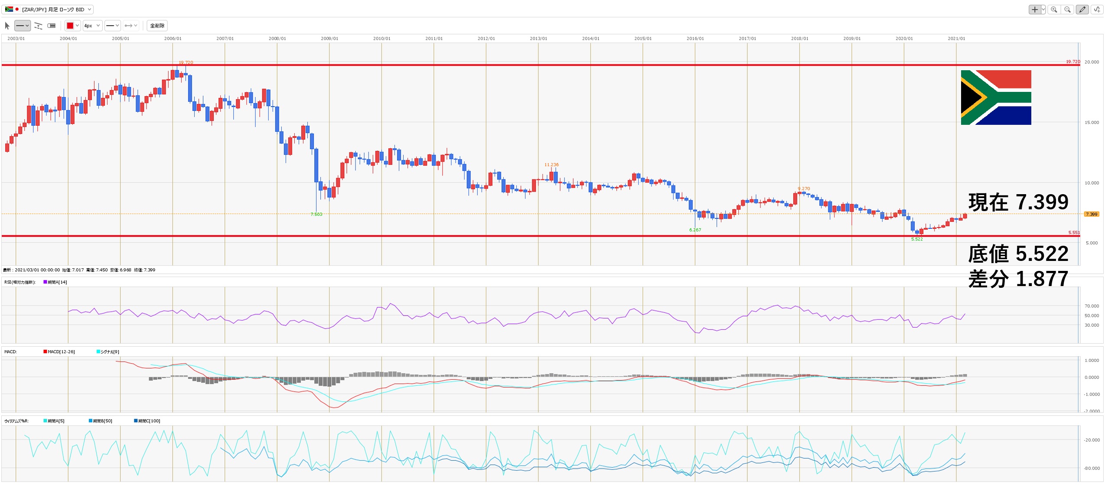Click the zoom out magnifier
This screenshot has width=1105, height=485.
coord(1067,9)
